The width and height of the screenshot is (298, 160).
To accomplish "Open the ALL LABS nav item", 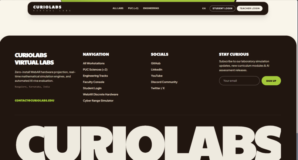I will pos(118,8).
